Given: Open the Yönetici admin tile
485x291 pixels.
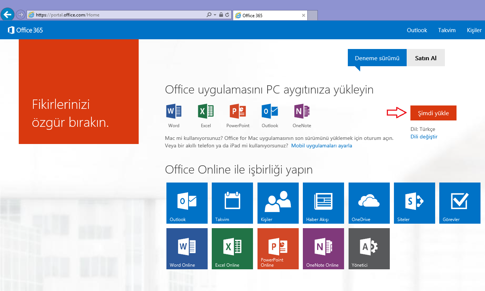Looking at the screenshot, I should pos(369,249).
